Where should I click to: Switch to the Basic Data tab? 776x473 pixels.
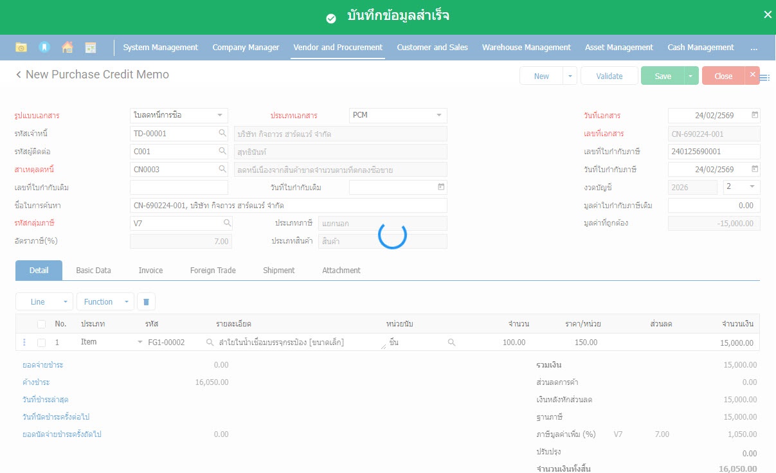coord(93,271)
